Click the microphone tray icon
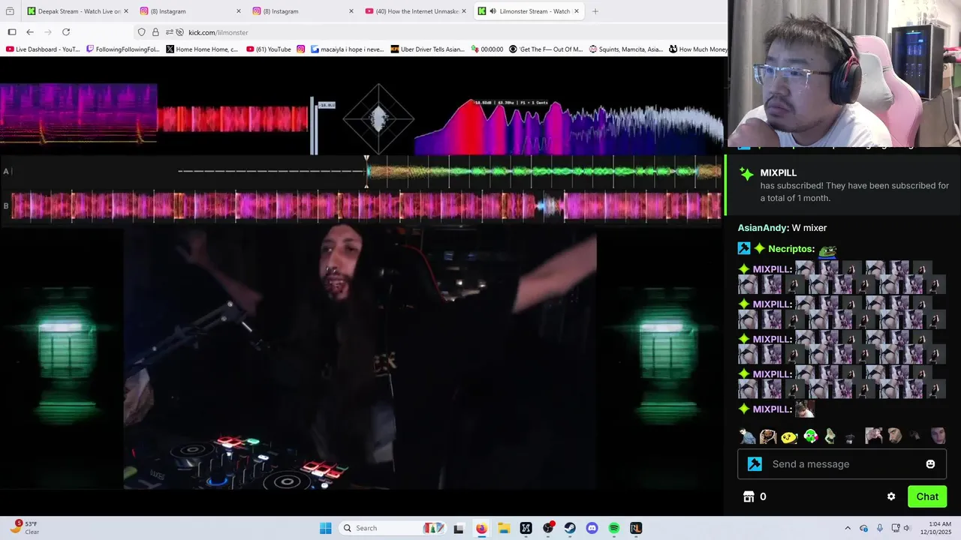Image resolution: width=961 pixels, height=540 pixels. click(x=880, y=528)
